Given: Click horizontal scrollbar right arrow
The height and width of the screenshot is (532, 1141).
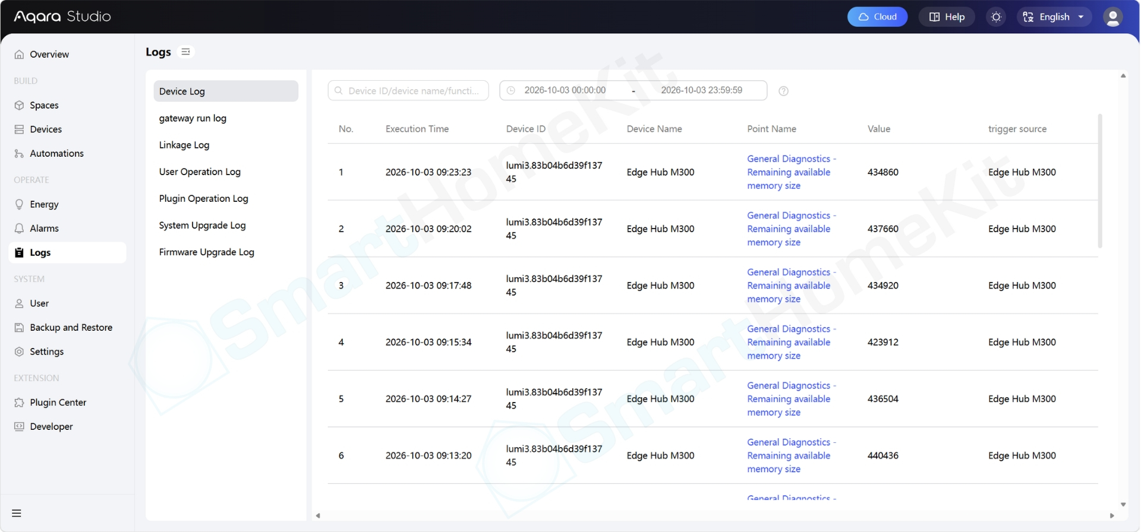Looking at the screenshot, I should (x=1112, y=515).
